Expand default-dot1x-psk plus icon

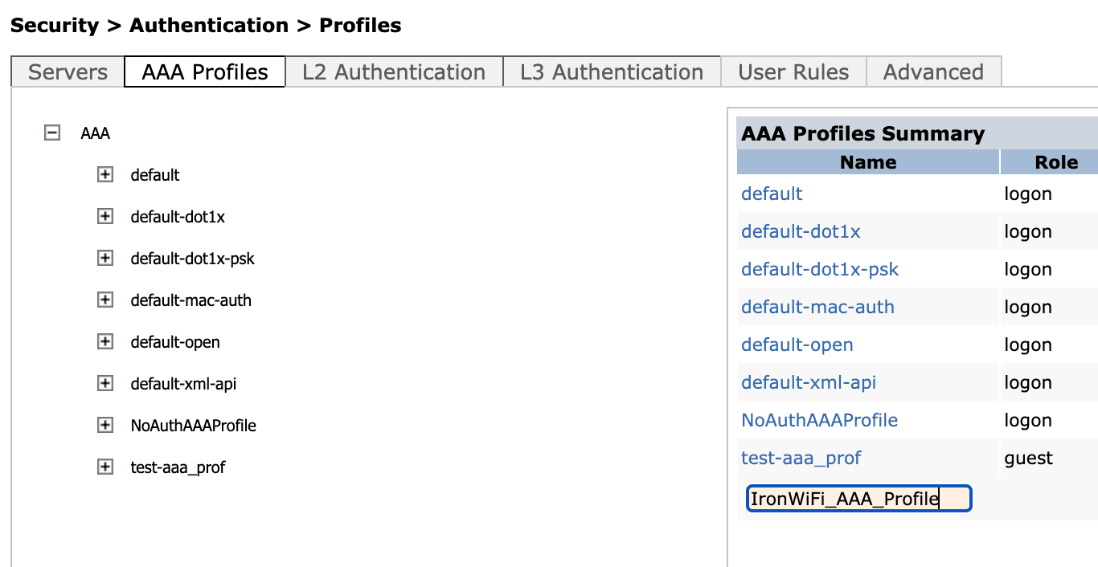104,259
